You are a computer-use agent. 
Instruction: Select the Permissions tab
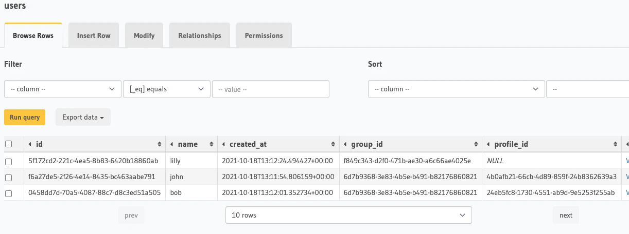[264, 35]
